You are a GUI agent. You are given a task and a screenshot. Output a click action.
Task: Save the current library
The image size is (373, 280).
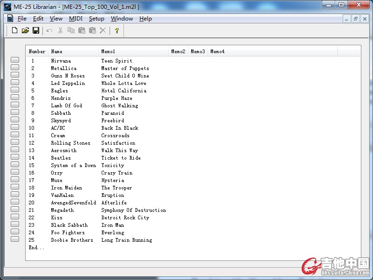pyautogui.click(x=36, y=30)
